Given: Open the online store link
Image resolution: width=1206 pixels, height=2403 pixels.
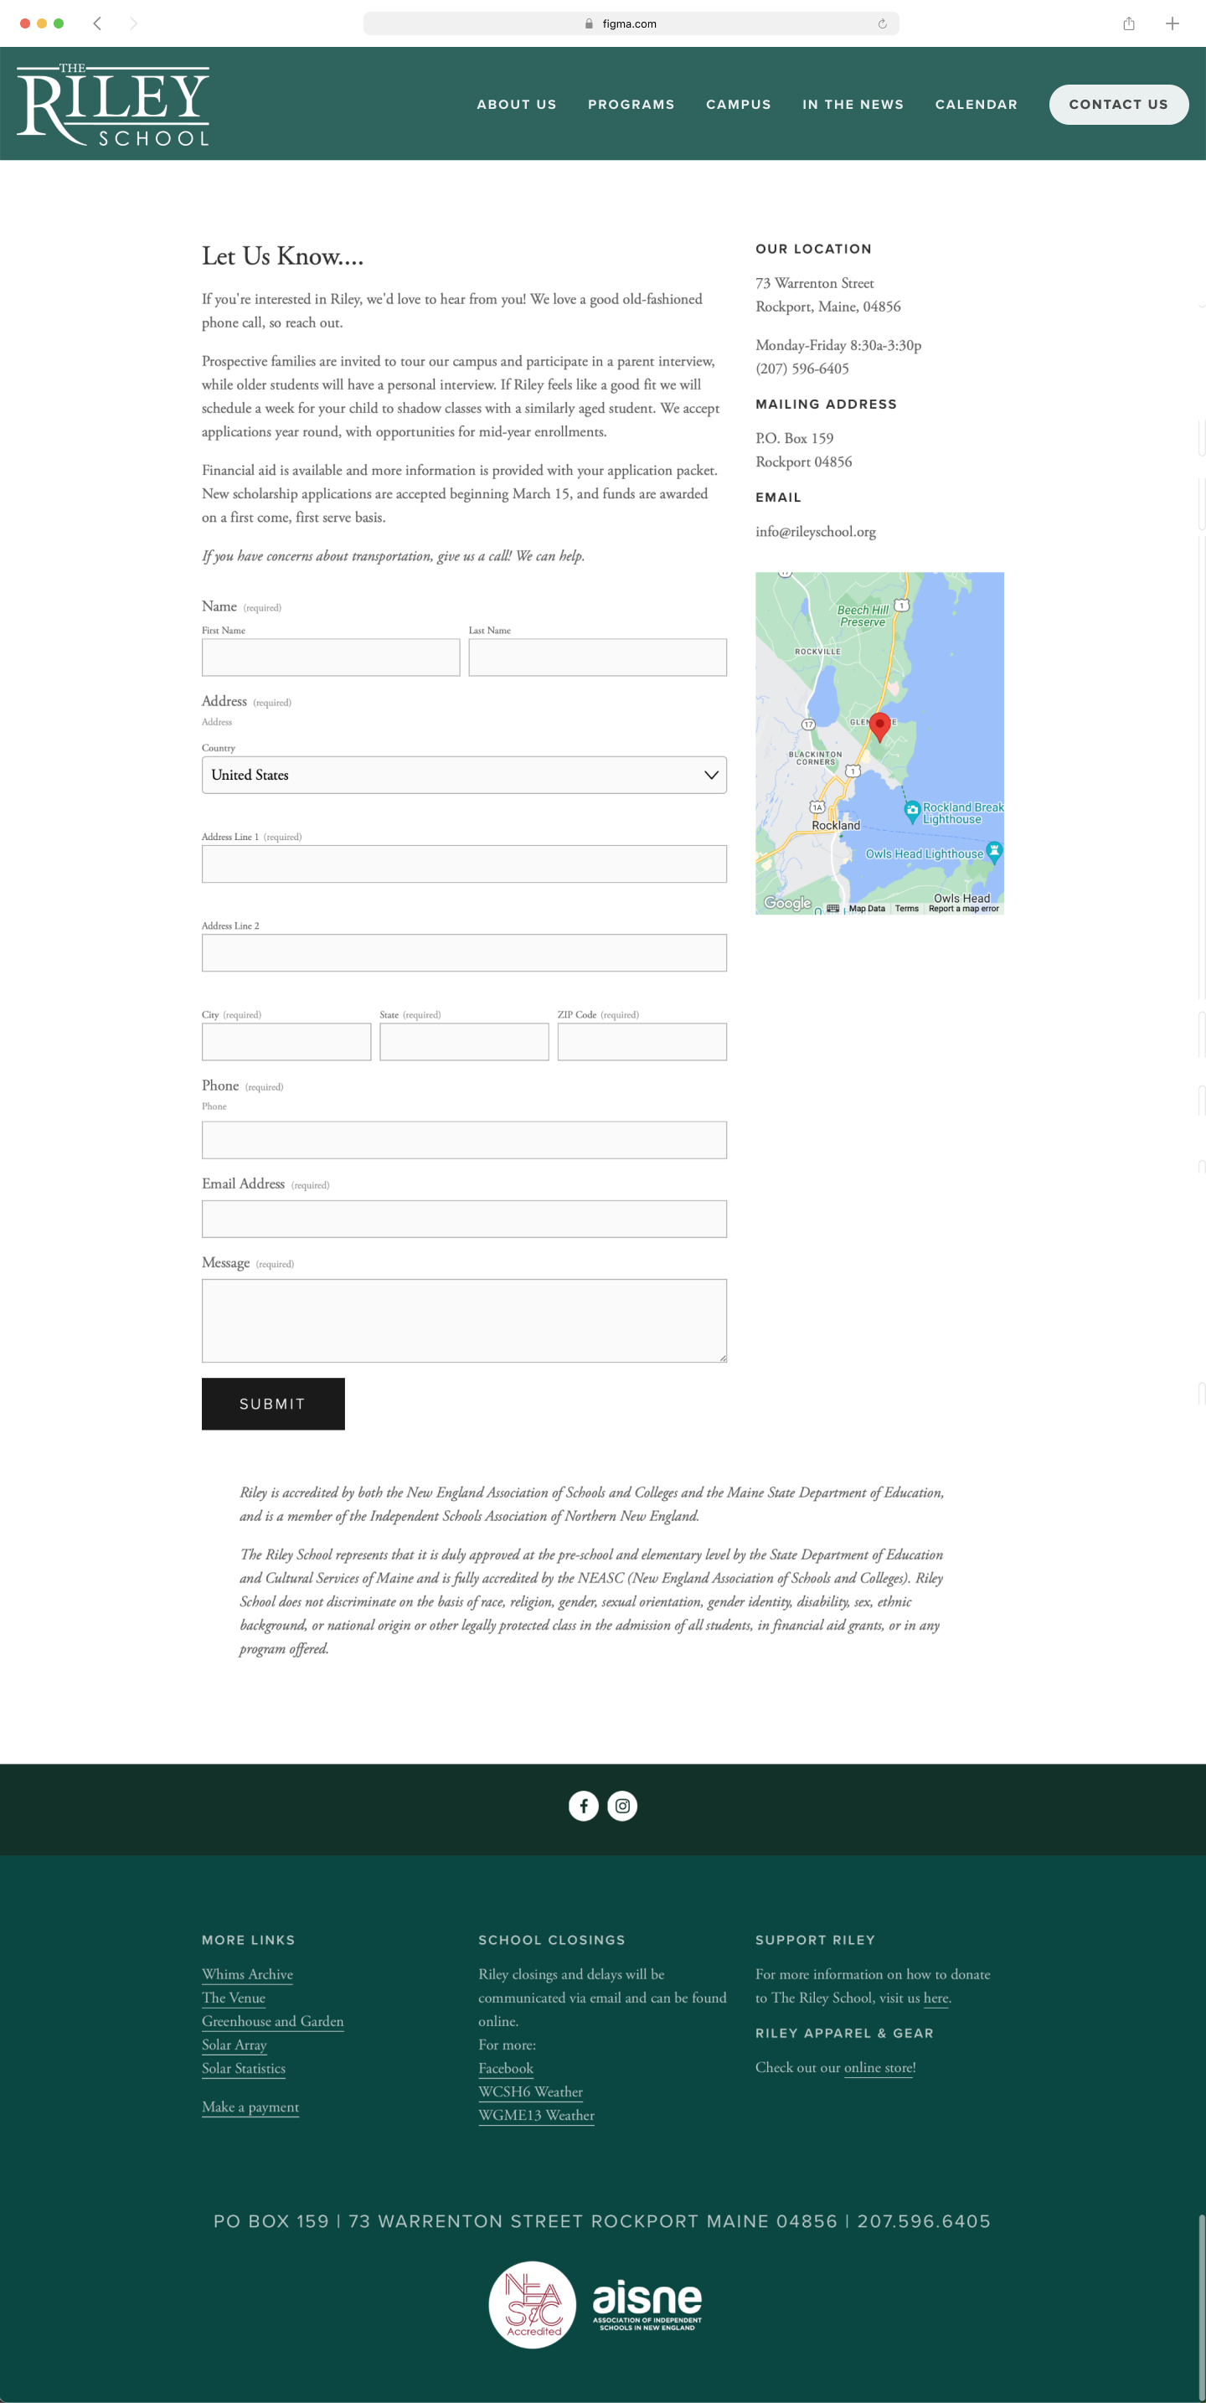Looking at the screenshot, I should [x=879, y=2068].
